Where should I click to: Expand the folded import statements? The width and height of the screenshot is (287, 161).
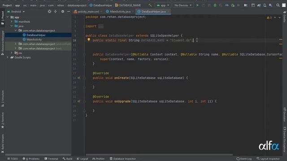100,26
